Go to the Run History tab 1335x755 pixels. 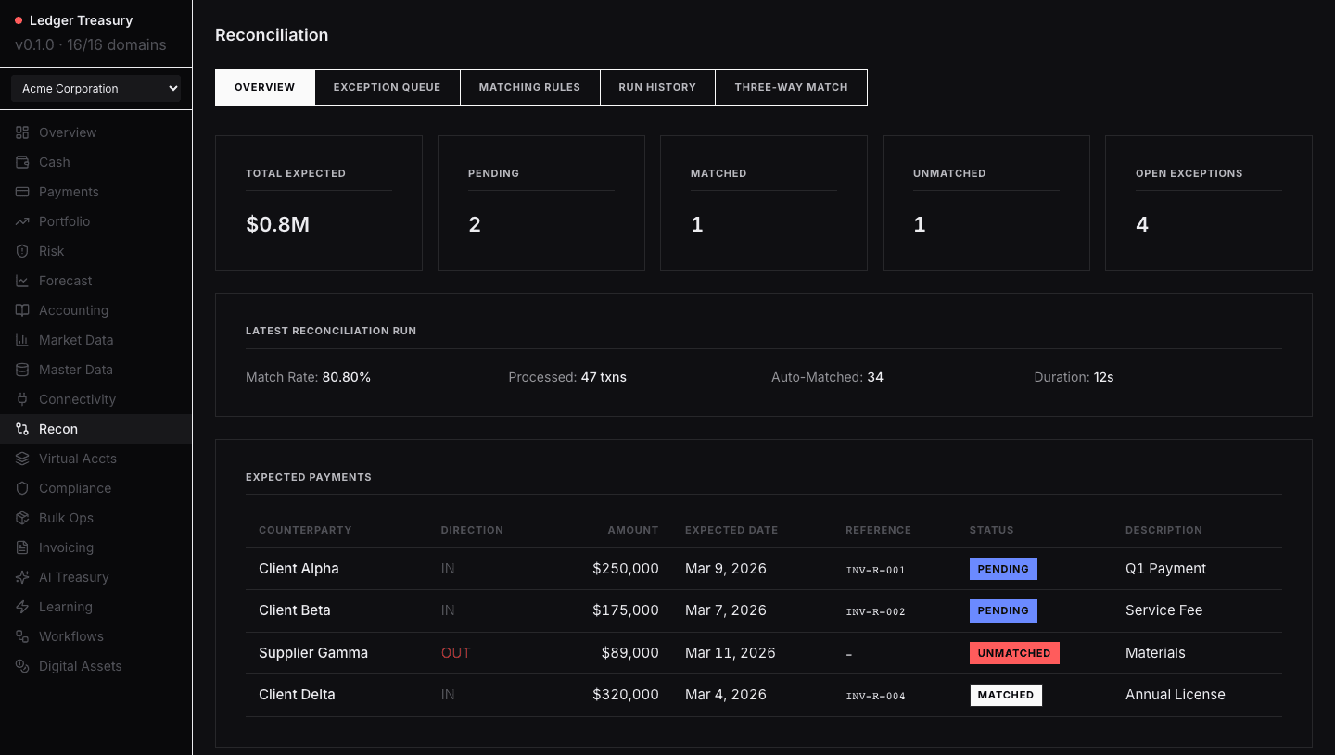point(657,87)
